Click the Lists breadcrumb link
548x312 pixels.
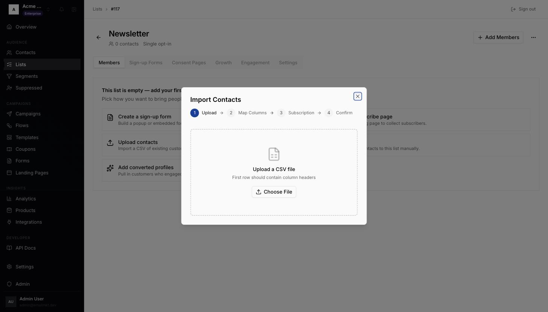pos(97,9)
